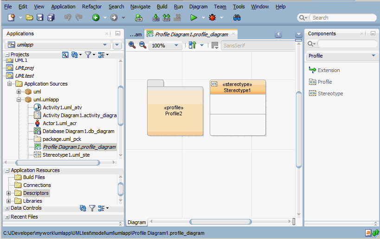380x239 pixels.
Task: Click the diagram horizontal scrollbar thumb
Action: click(x=220, y=221)
